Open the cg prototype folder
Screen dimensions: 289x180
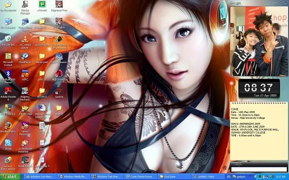42,40
